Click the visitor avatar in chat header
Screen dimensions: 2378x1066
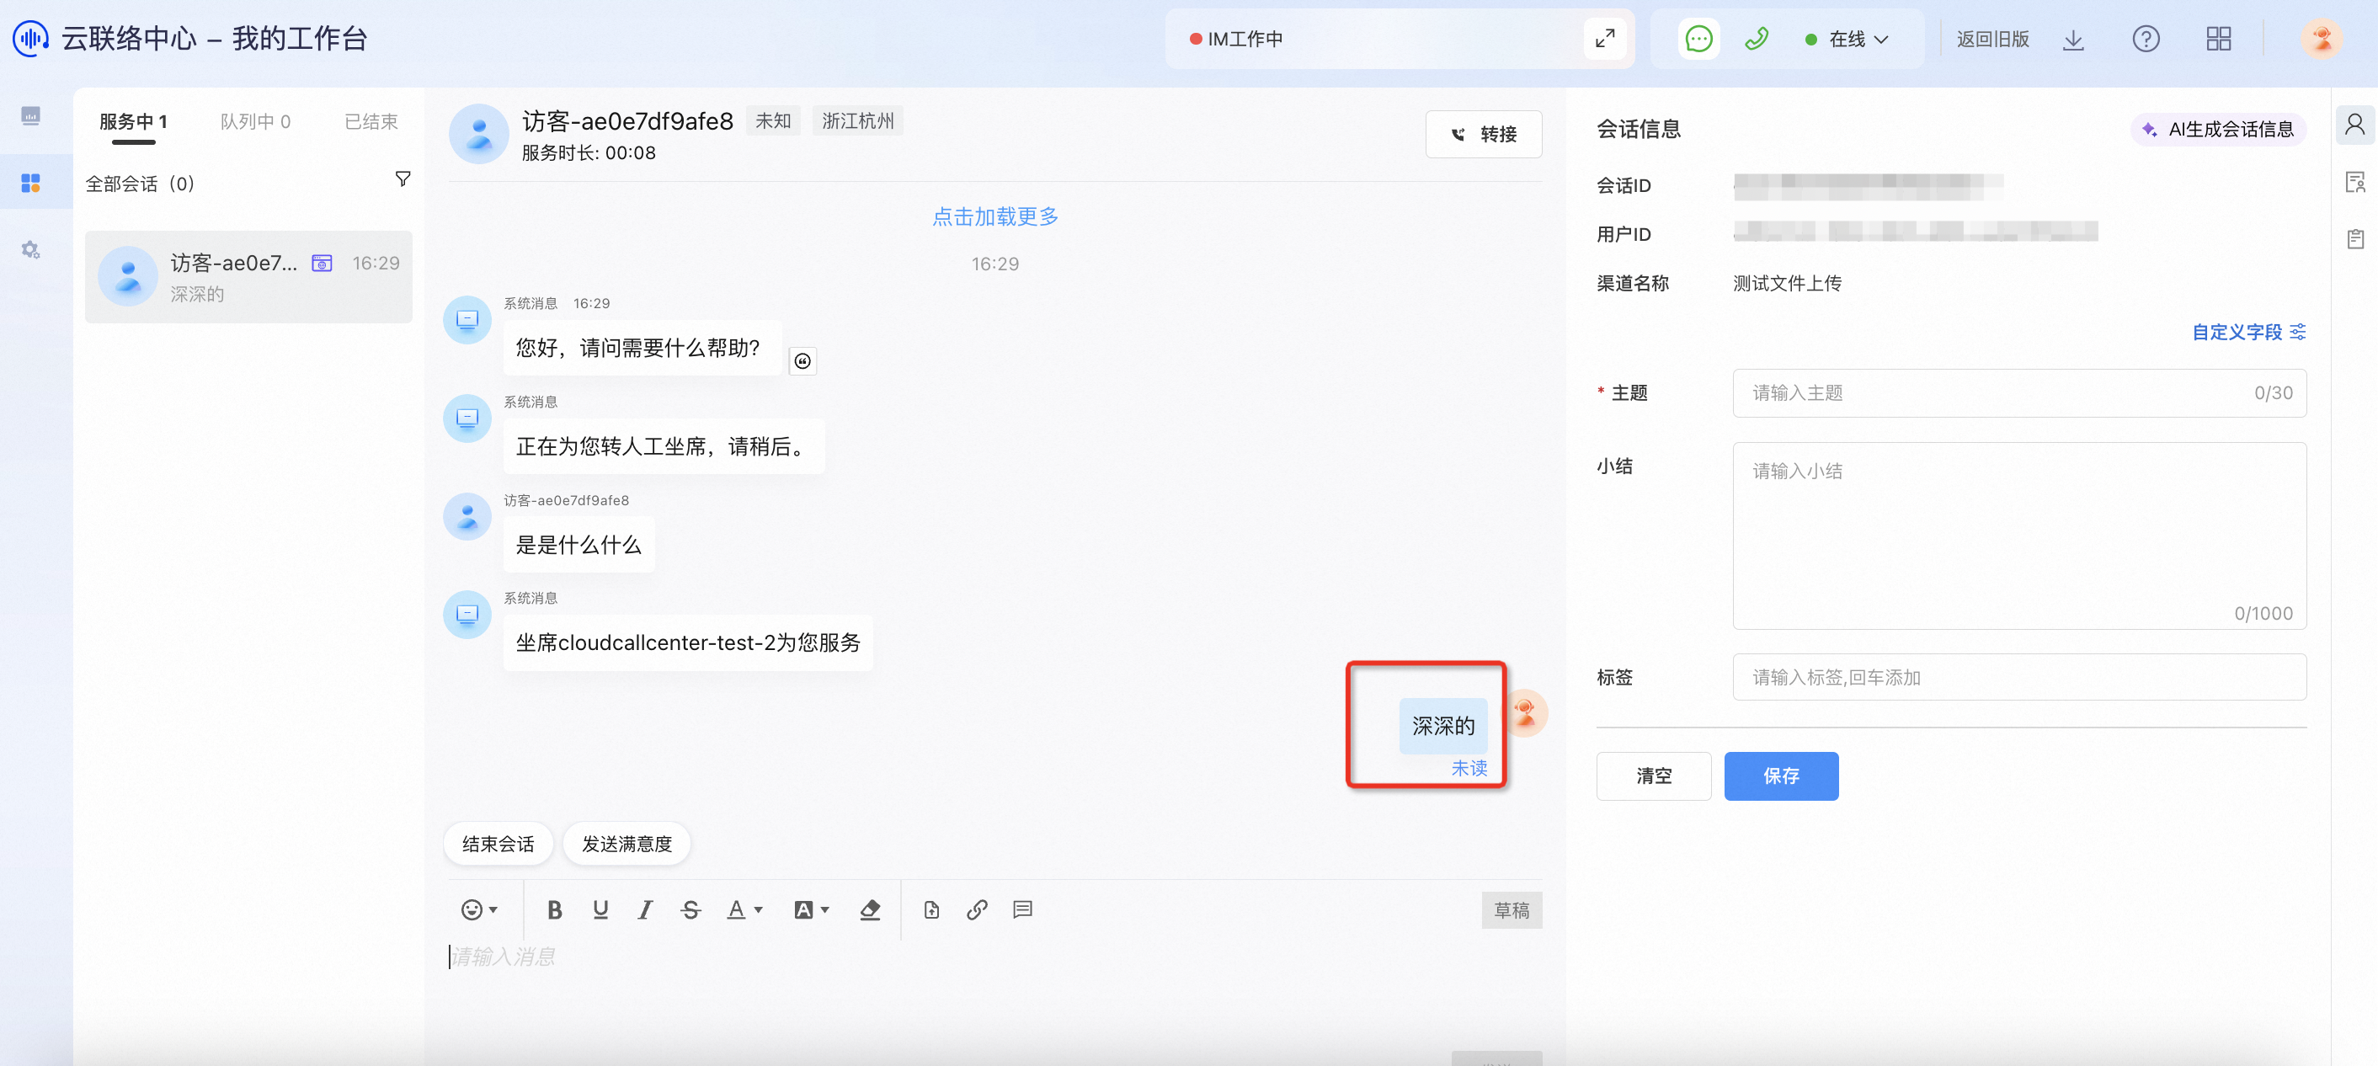point(478,134)
